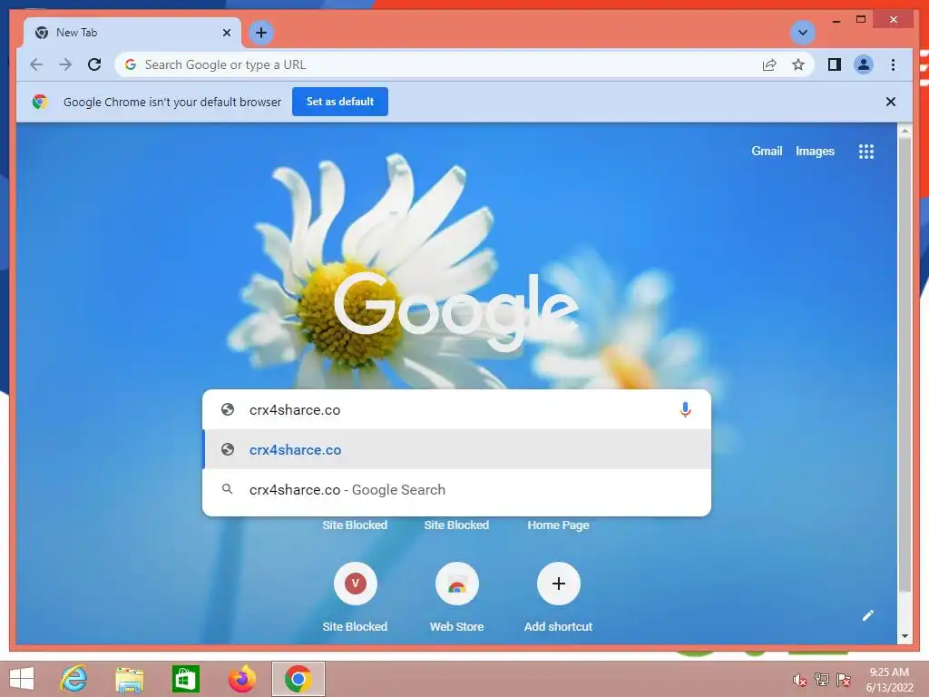Viewport: 929px width, 697px height.
Task: Click the Home Page shortcut label
Action: 558,525
